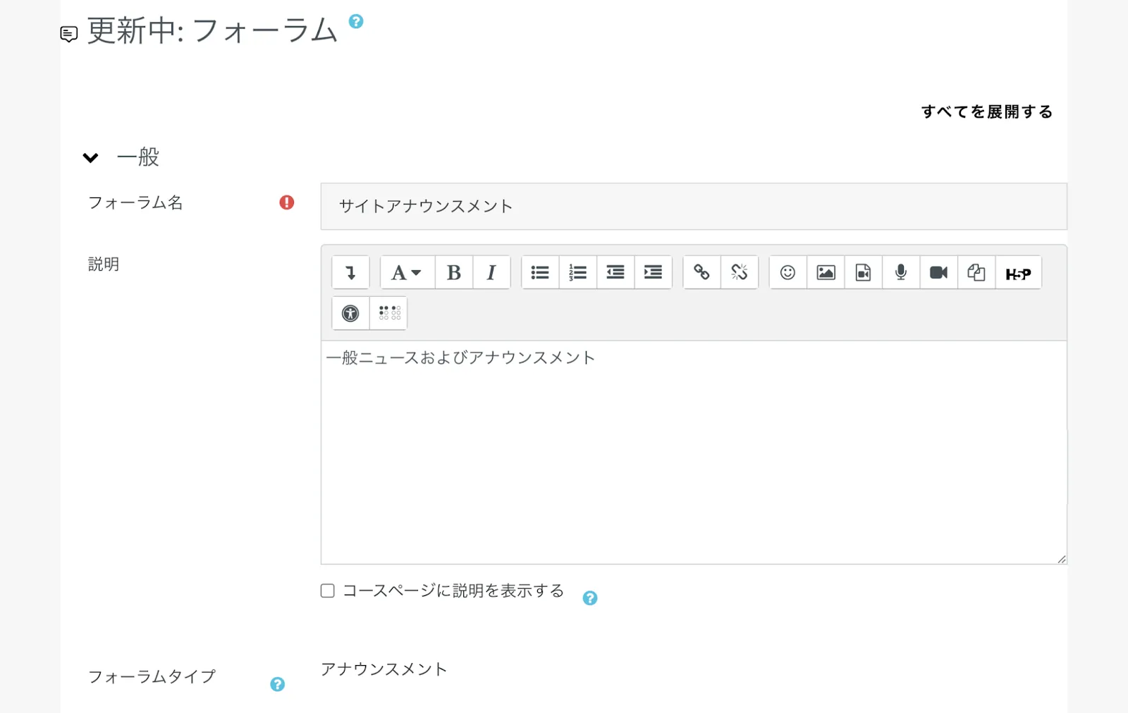
Task: Insert an unordered bullet list
Action: click(x=540, y=273)
